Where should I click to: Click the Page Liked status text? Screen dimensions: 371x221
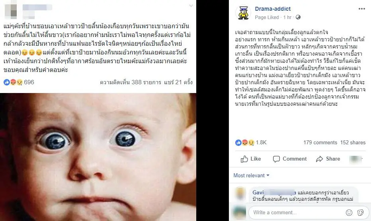(x=267, y=17)
